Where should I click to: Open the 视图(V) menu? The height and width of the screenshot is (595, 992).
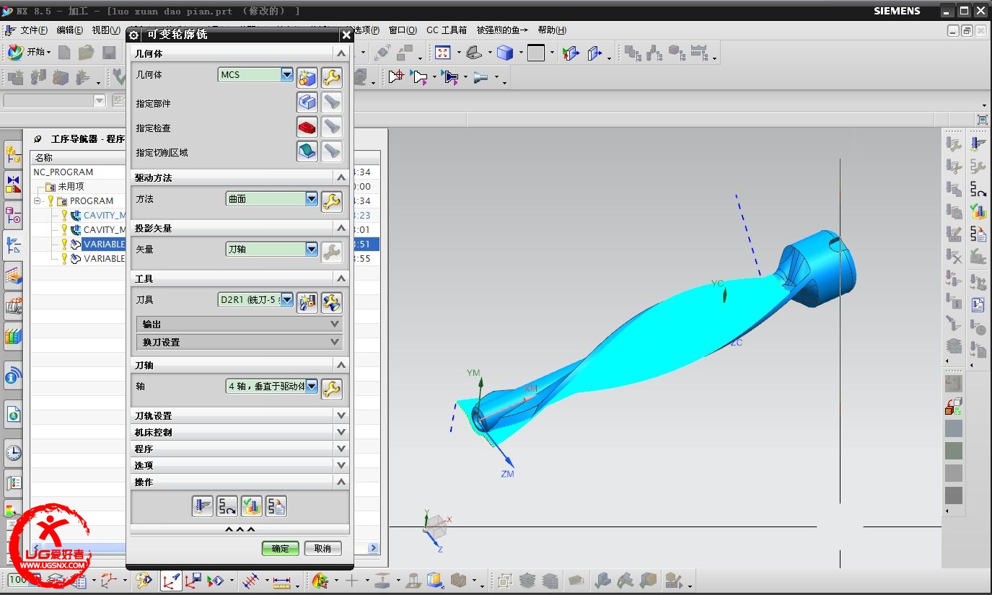pyautogui.click(x=106, y=30)
